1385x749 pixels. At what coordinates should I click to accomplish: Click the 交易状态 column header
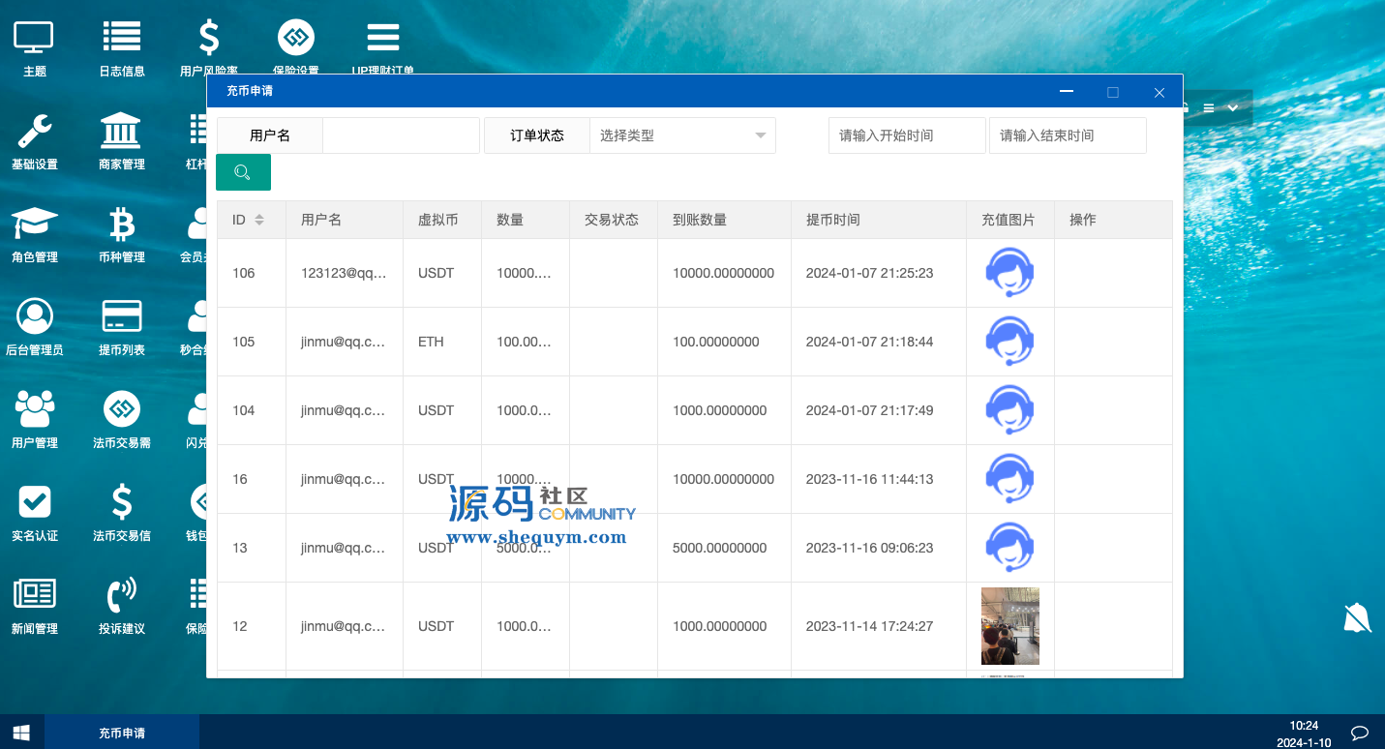[x=612, y=220]
